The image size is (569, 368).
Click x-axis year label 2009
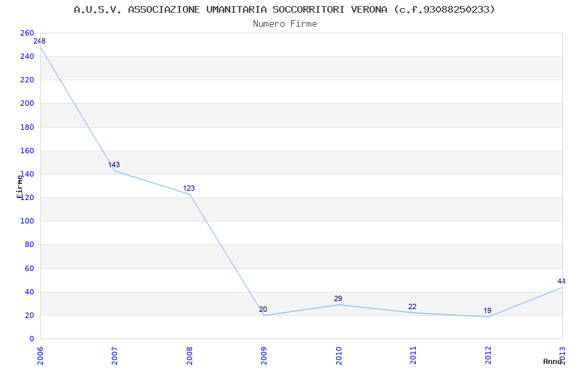tap(264, 356)
